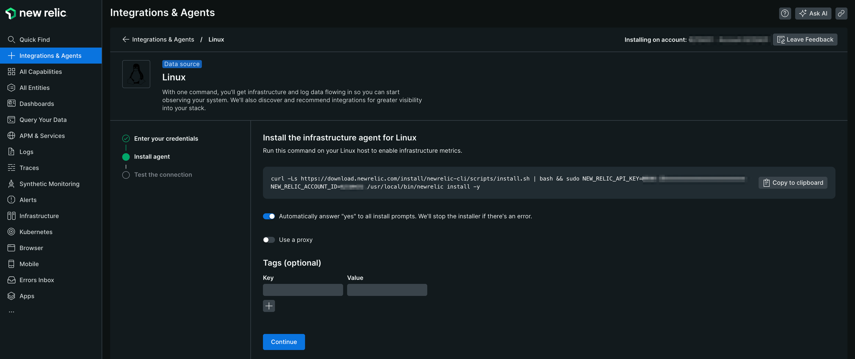Add a new tag row with plus button

click(269, 306)
